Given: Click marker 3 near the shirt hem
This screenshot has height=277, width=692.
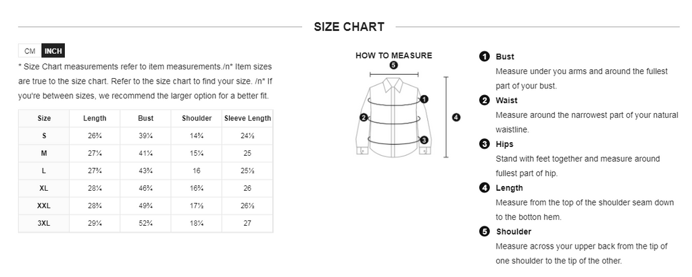Looking at the screenshot, I should click(x=424, y=140).
